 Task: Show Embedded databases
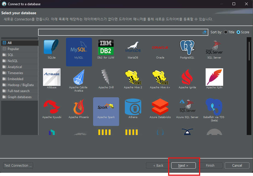click(19, 79)
